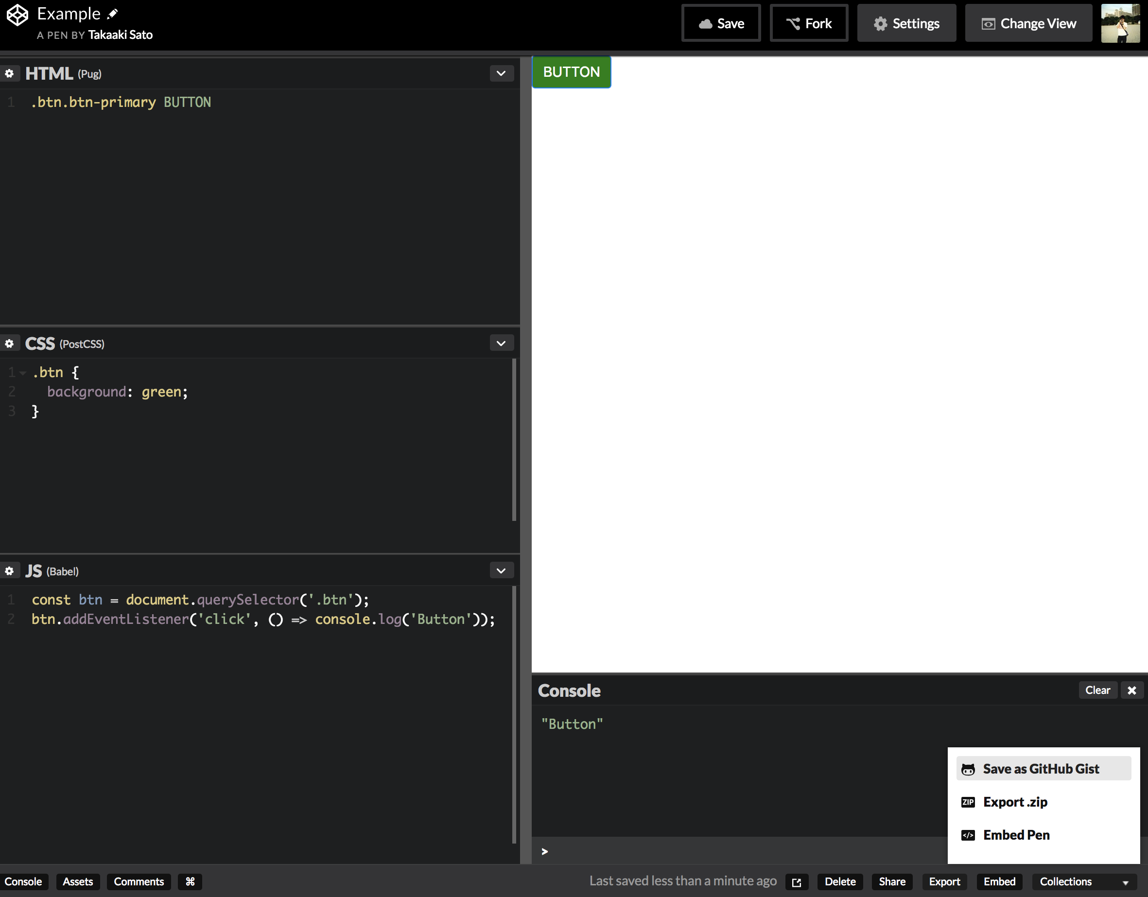Open pen Settings
The width and height of the screenshot is (1148, 897).
pos(907,23)
